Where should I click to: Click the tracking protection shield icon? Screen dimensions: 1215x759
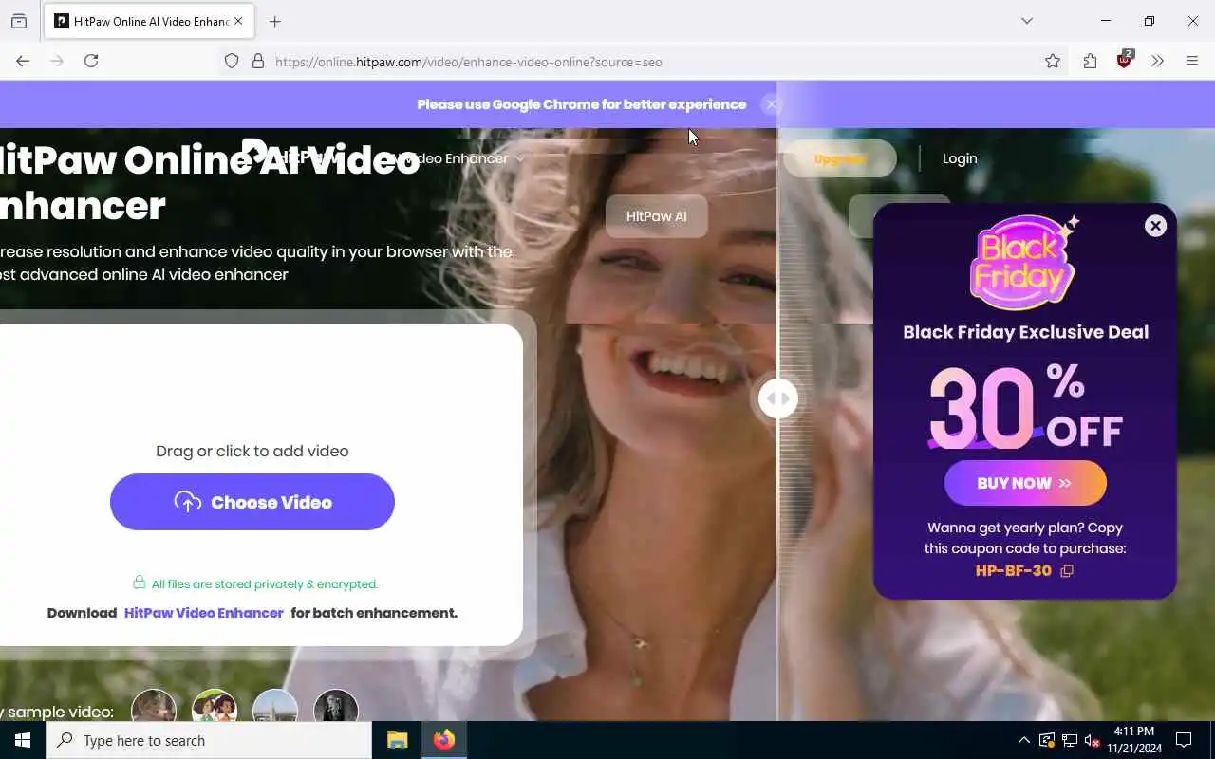tap(232, 61)
